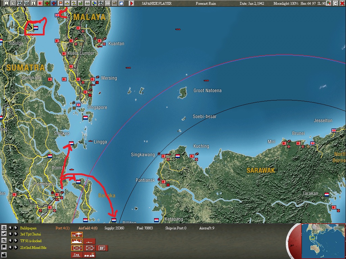Screen dimensions: 346x259
Task: Click the OP toolbar button
Action: pyautogui.click(x=108, y=3)
